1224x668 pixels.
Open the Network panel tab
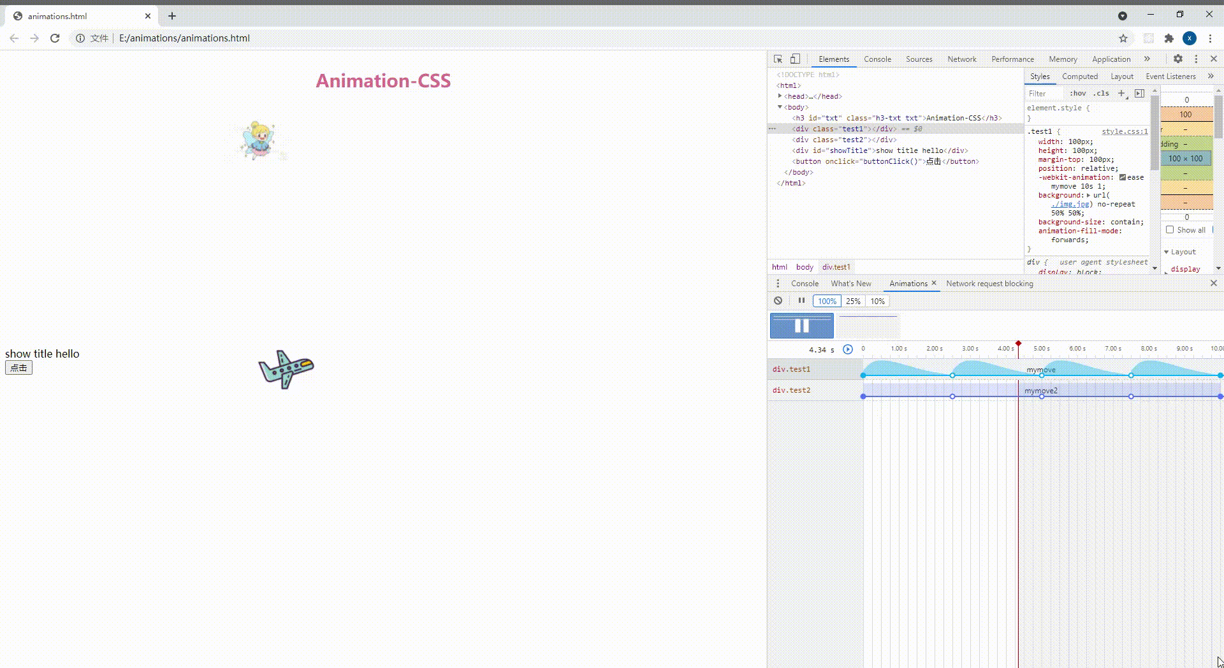tap(962, 59)
